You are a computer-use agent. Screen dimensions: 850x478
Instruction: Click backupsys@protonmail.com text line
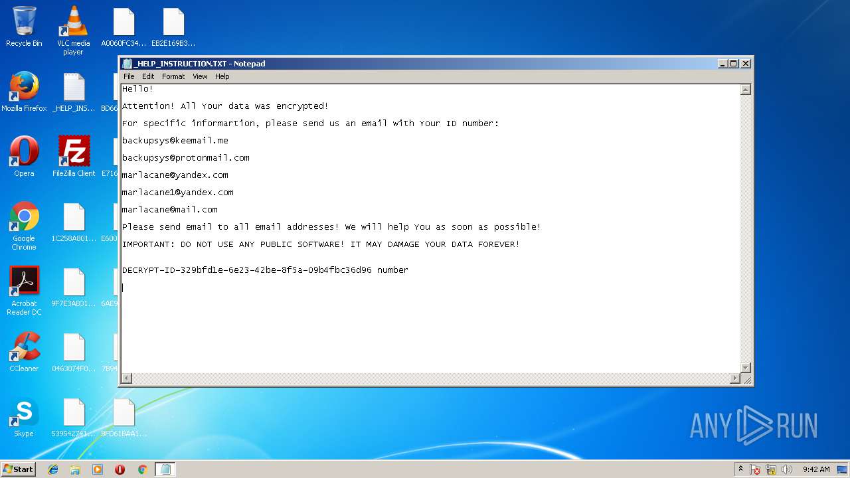pos(186,158)
